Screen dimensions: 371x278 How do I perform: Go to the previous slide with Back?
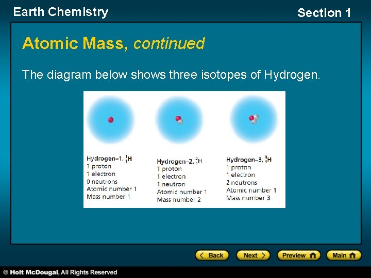click(x=212, y=255)
